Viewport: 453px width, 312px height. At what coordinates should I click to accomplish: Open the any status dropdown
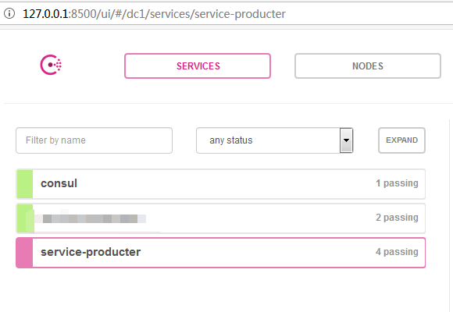[x=274, y=140]
